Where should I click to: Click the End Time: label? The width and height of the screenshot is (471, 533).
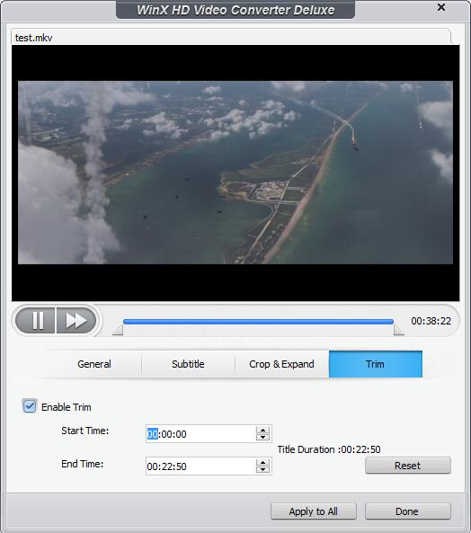82,464
